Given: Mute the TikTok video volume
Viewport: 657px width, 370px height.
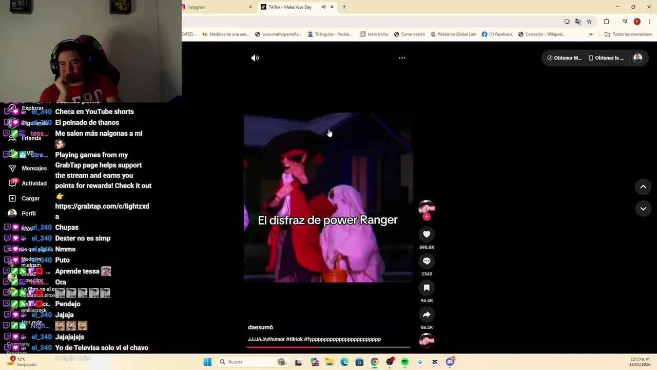Looking at the screenshot, I should pos(255,58).
